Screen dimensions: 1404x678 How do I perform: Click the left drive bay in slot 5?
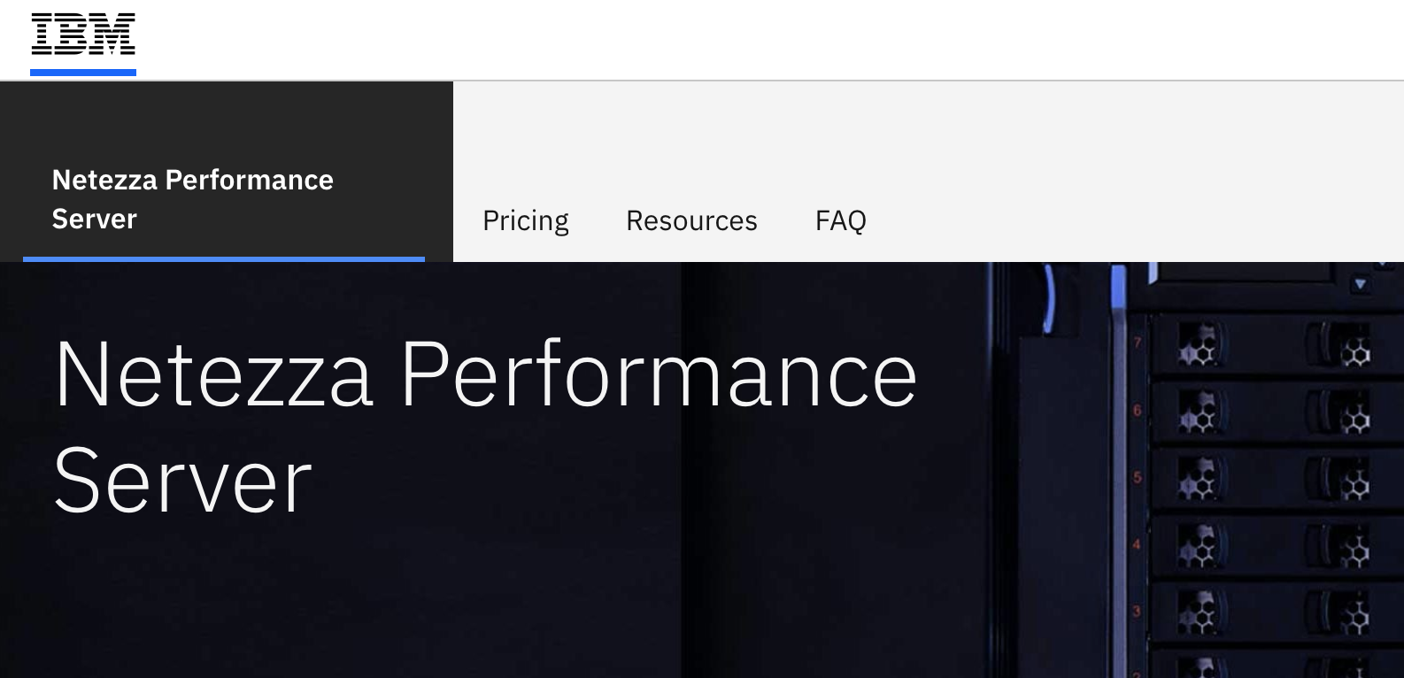(x=1200, y=481)
